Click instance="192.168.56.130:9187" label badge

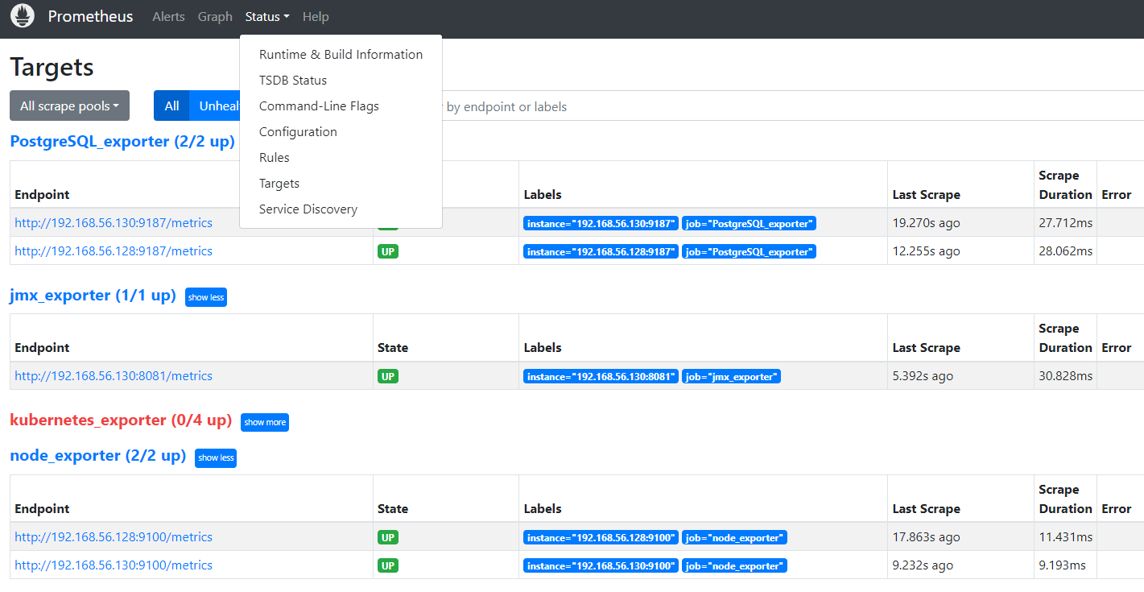601,224
